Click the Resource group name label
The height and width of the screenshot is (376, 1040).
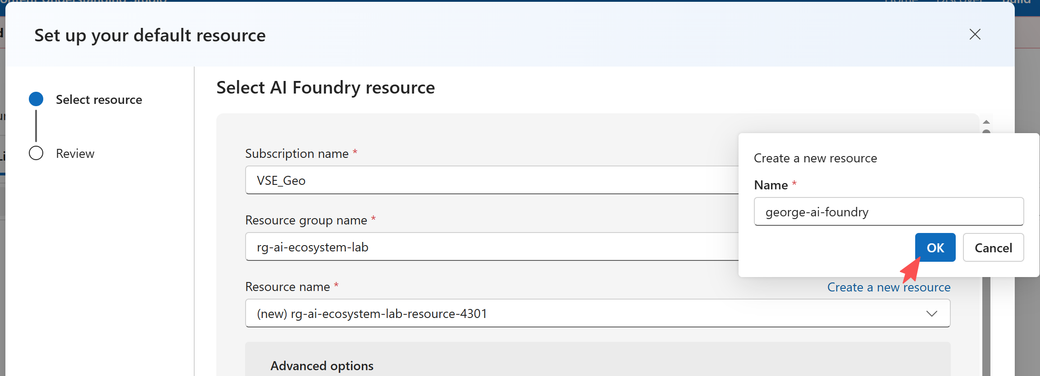306,220
